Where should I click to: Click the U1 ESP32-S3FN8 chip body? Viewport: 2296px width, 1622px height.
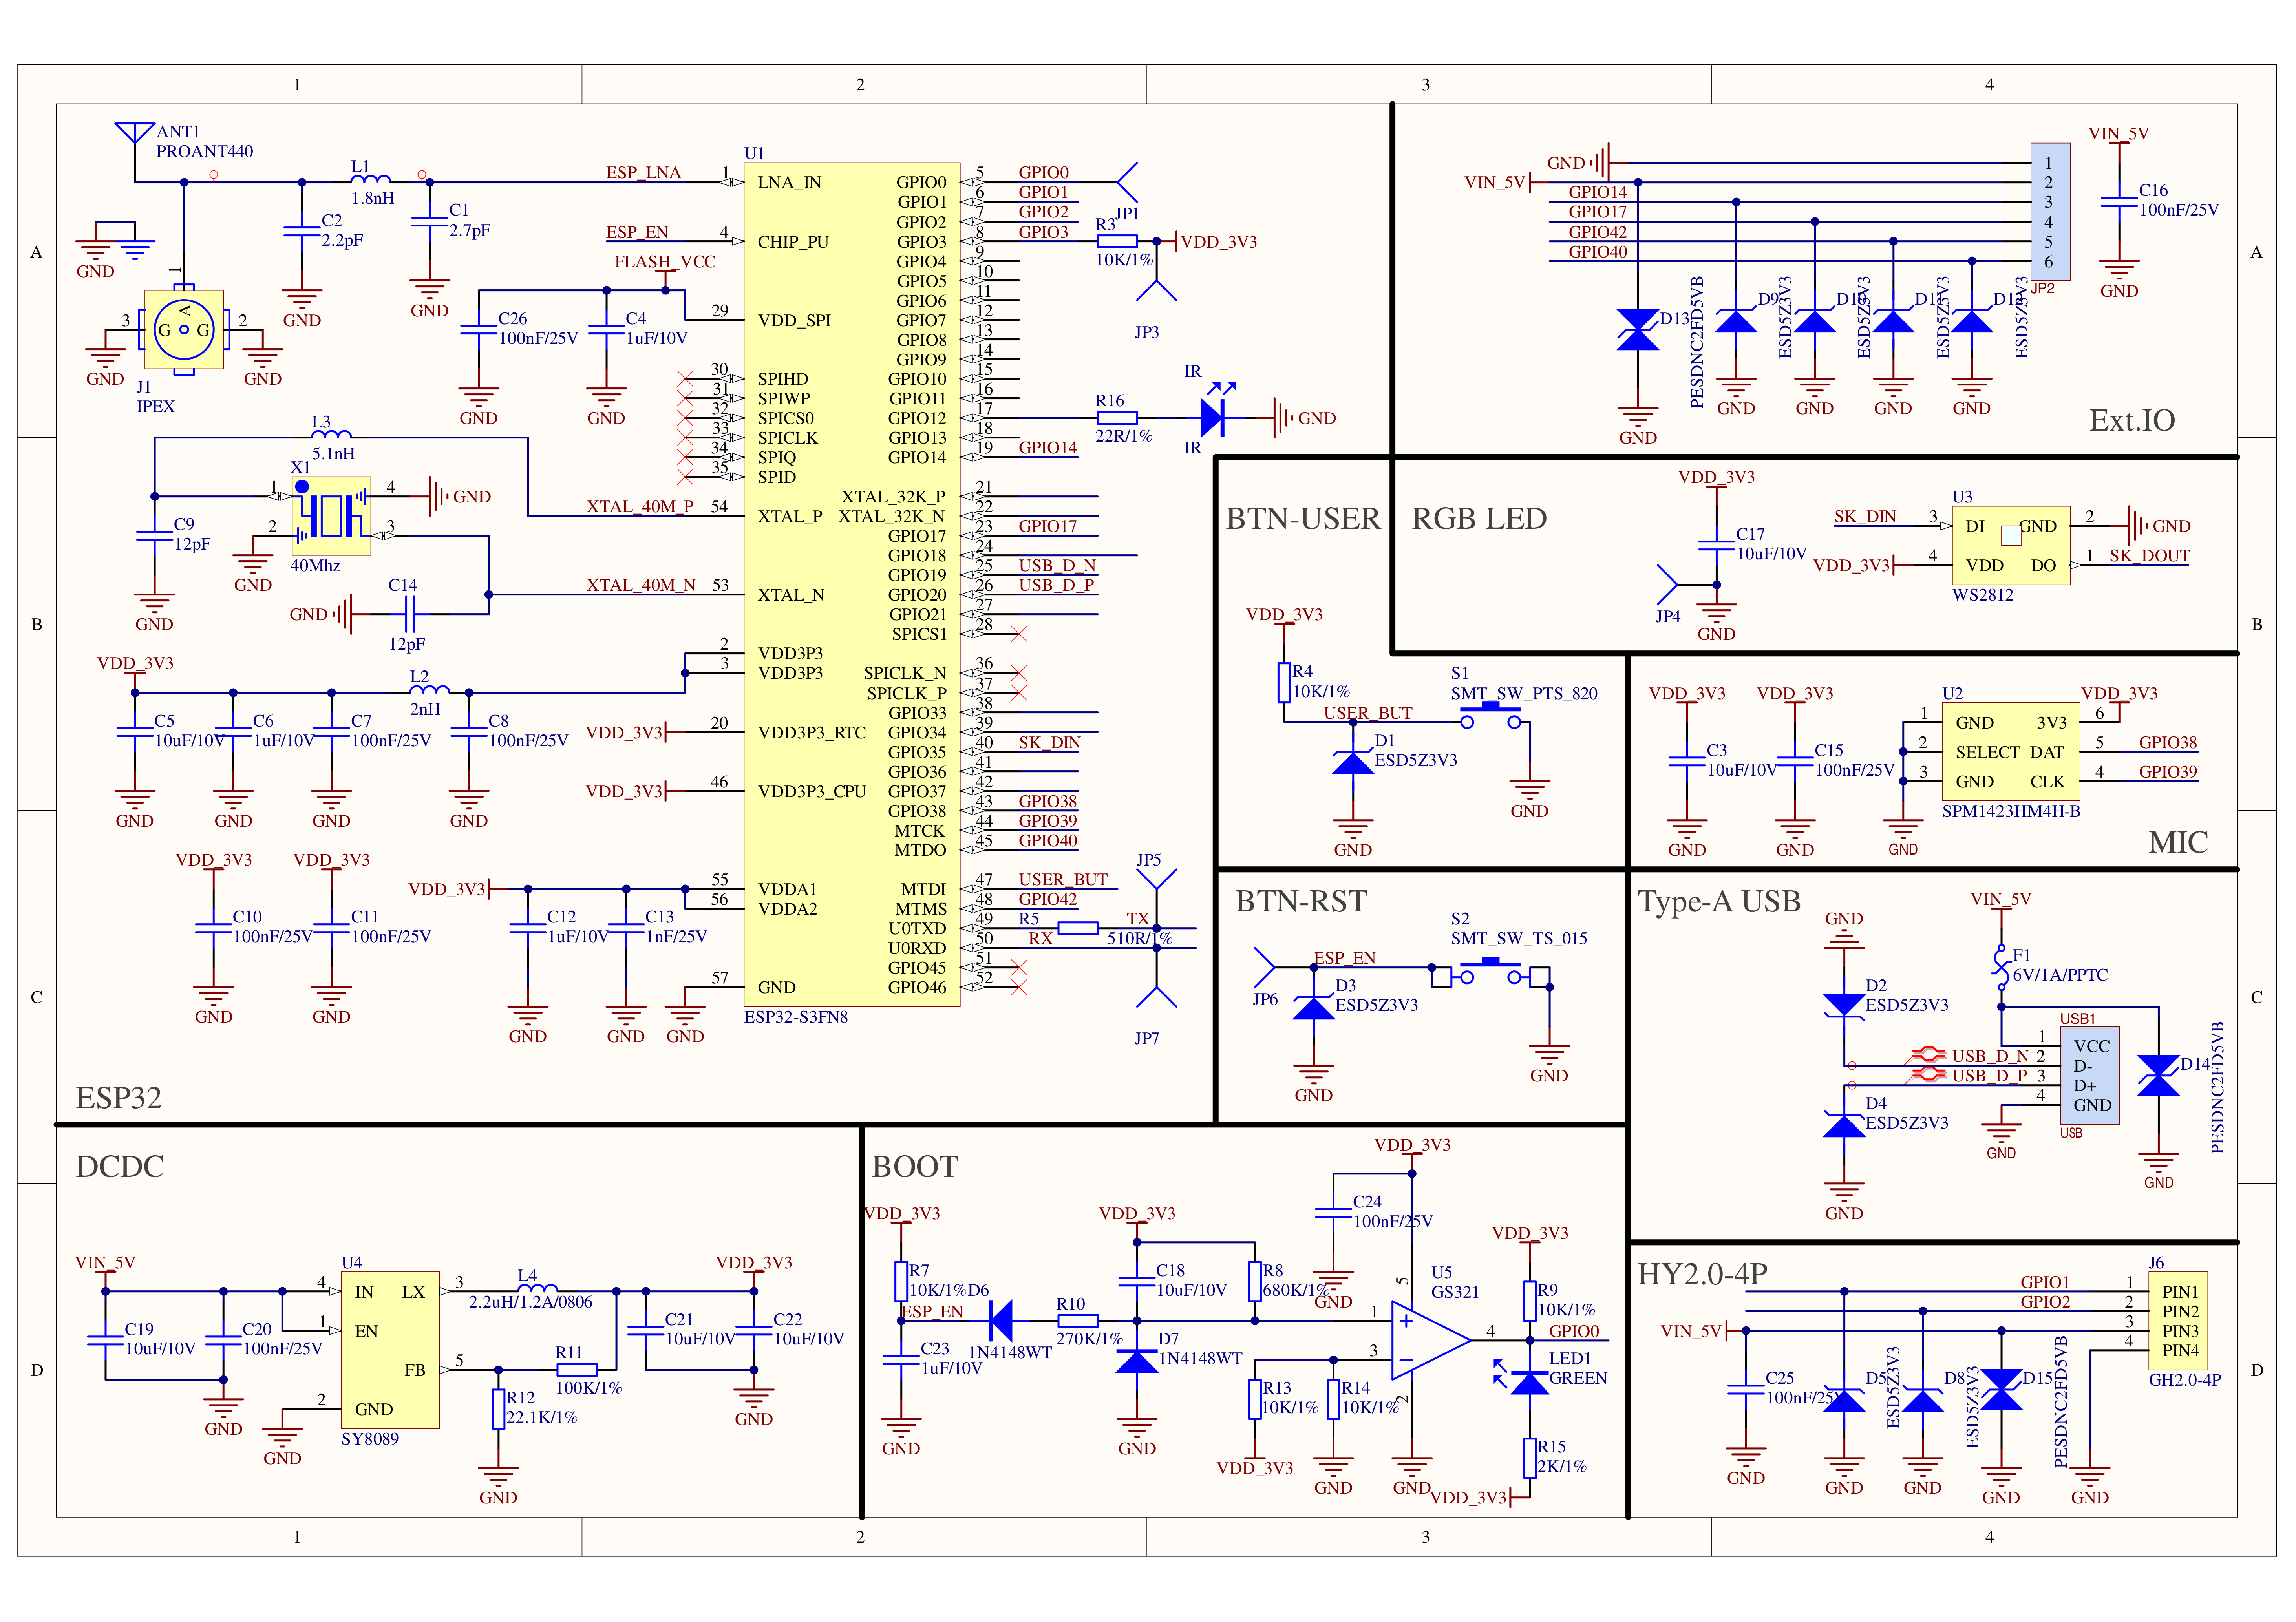[x=852, y=584]
